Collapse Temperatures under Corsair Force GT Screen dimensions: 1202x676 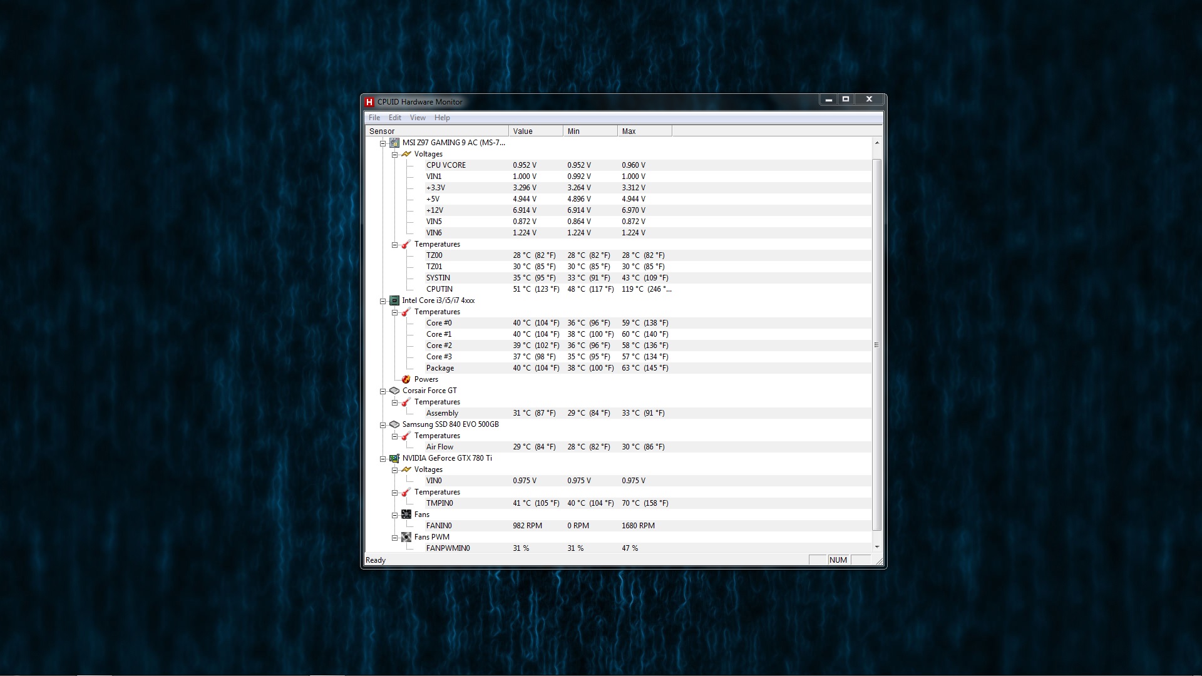click(395, 402)
